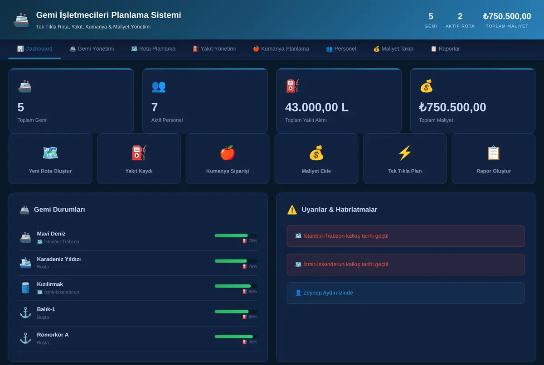The image size is (544, 365).
Task: Open the Kumanya Planlama tab
Action: pos(281,49)
